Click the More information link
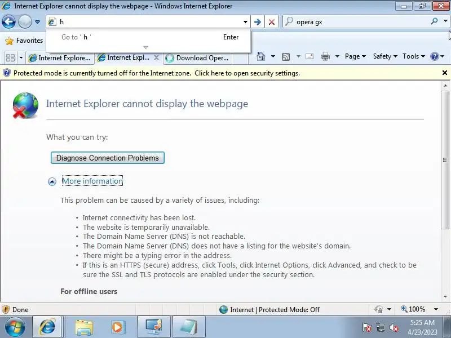The width and height of the screenshot is (451, 338). point(92,181)
